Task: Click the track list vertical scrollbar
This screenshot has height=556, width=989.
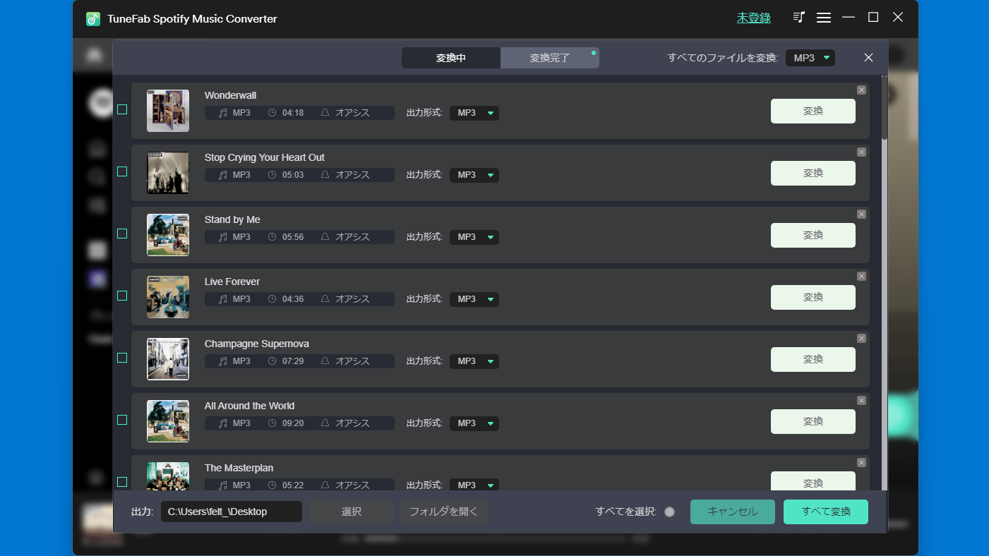Action: point(885,106)
